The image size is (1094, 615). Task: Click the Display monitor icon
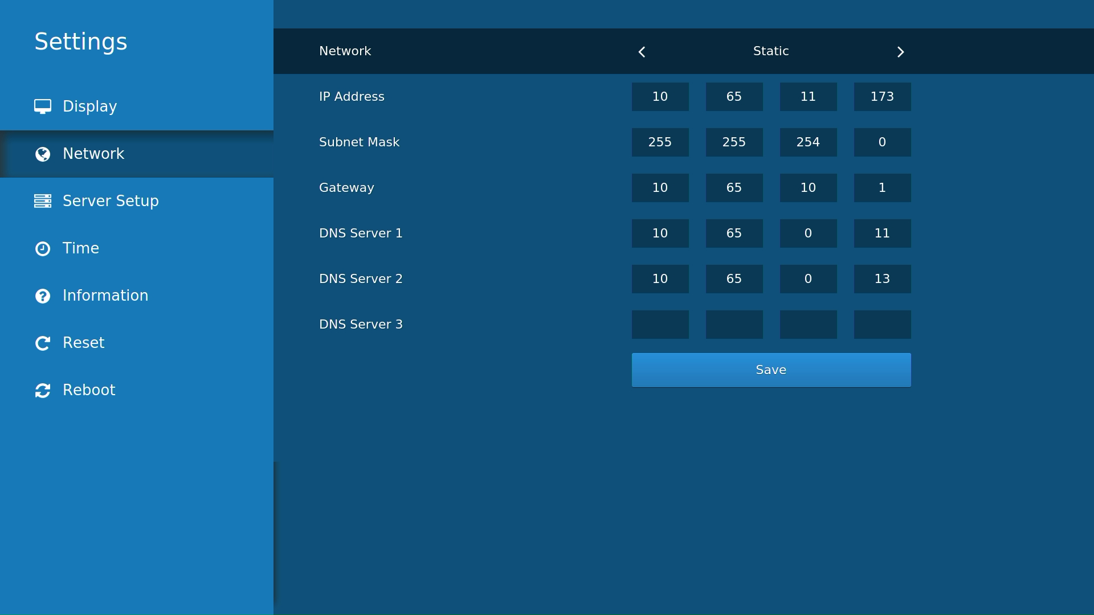(44, 106)
